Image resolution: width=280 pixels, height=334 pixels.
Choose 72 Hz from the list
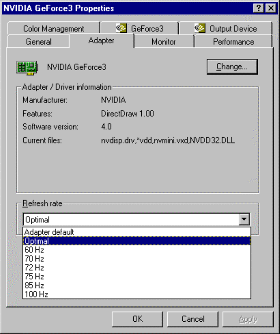coord(137,267)
